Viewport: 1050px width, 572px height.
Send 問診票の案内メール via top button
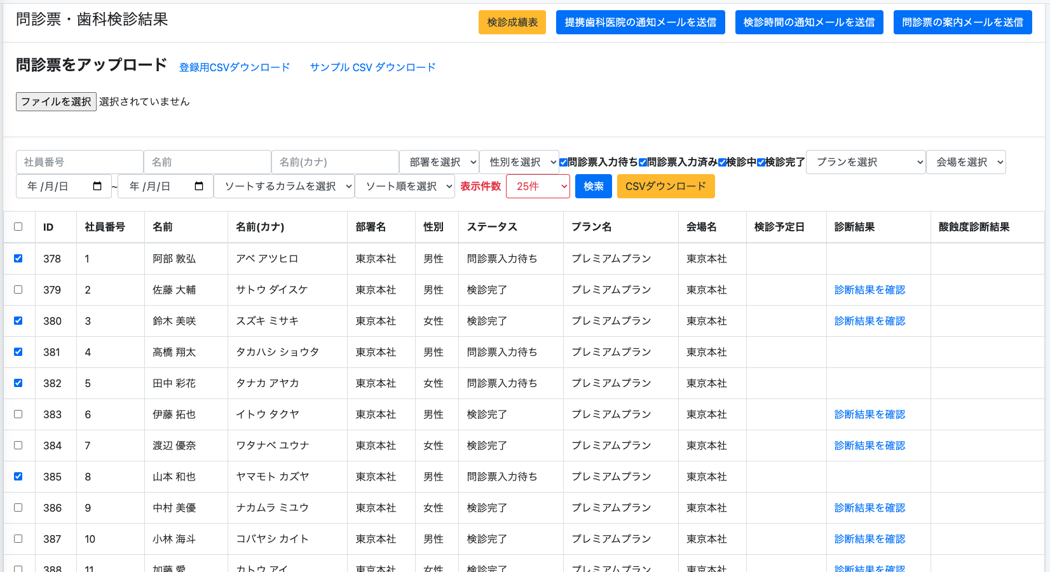click(x=962, y=22)
